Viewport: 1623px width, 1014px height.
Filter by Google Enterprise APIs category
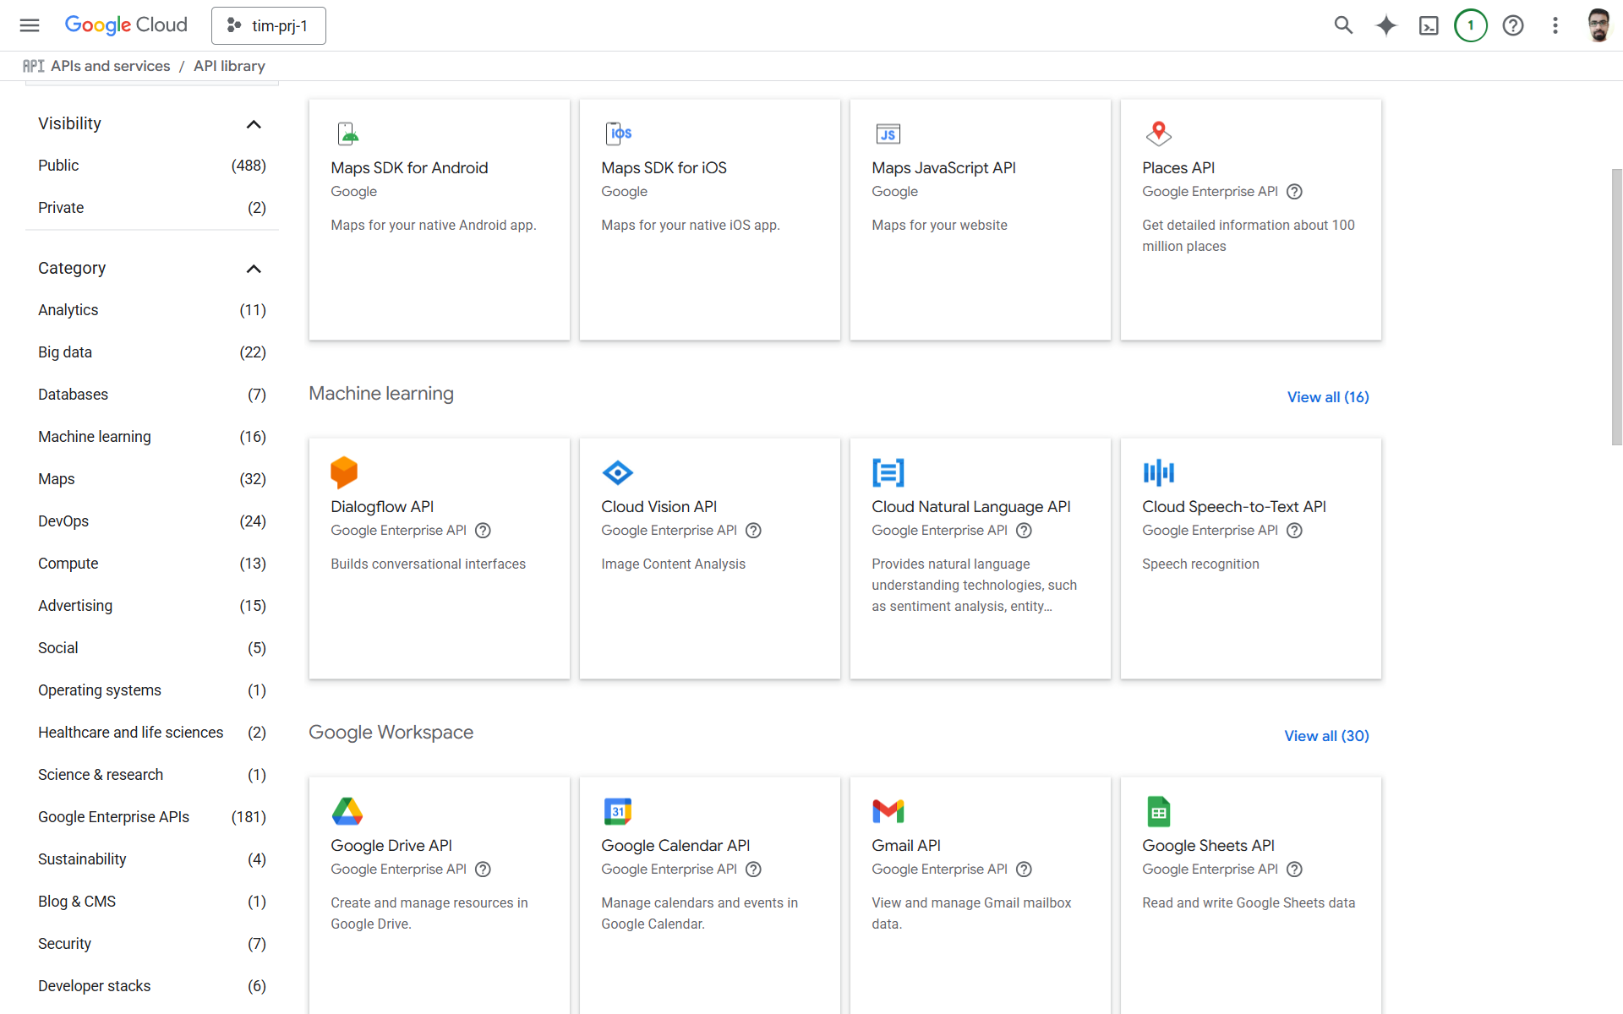click(x=113, y=817)
